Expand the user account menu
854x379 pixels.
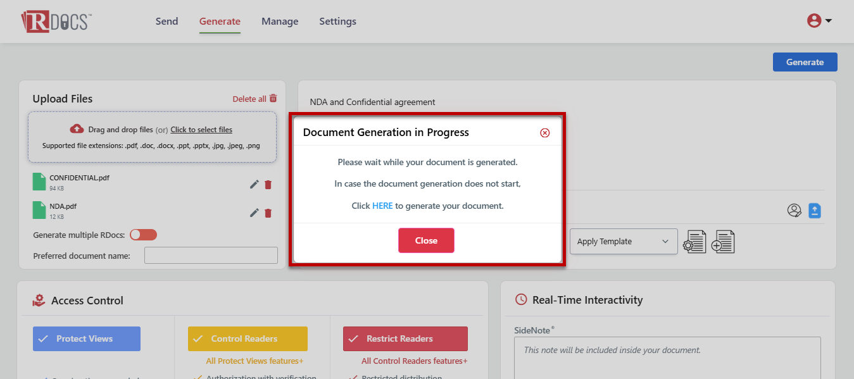click(819, 21)
